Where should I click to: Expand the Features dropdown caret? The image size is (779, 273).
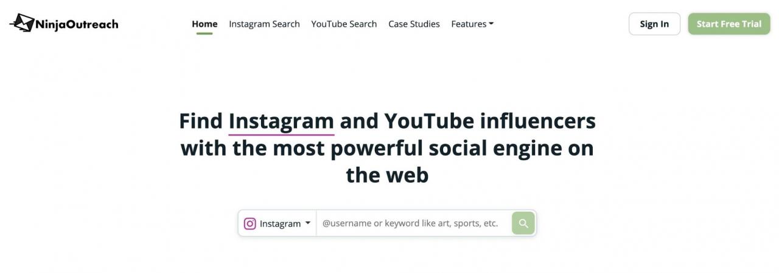(x=491, y=24)
